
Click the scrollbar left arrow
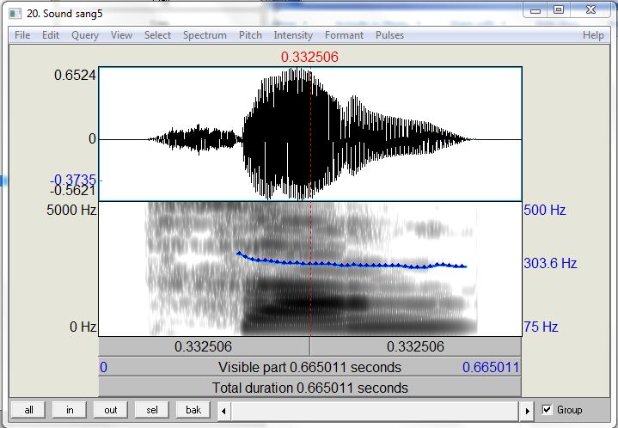[x=224, y=411]
